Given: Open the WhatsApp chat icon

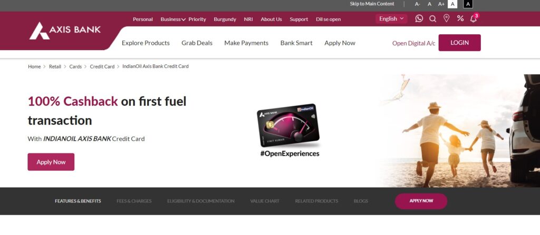Looking at the screenshot, I should click(419, 18).
